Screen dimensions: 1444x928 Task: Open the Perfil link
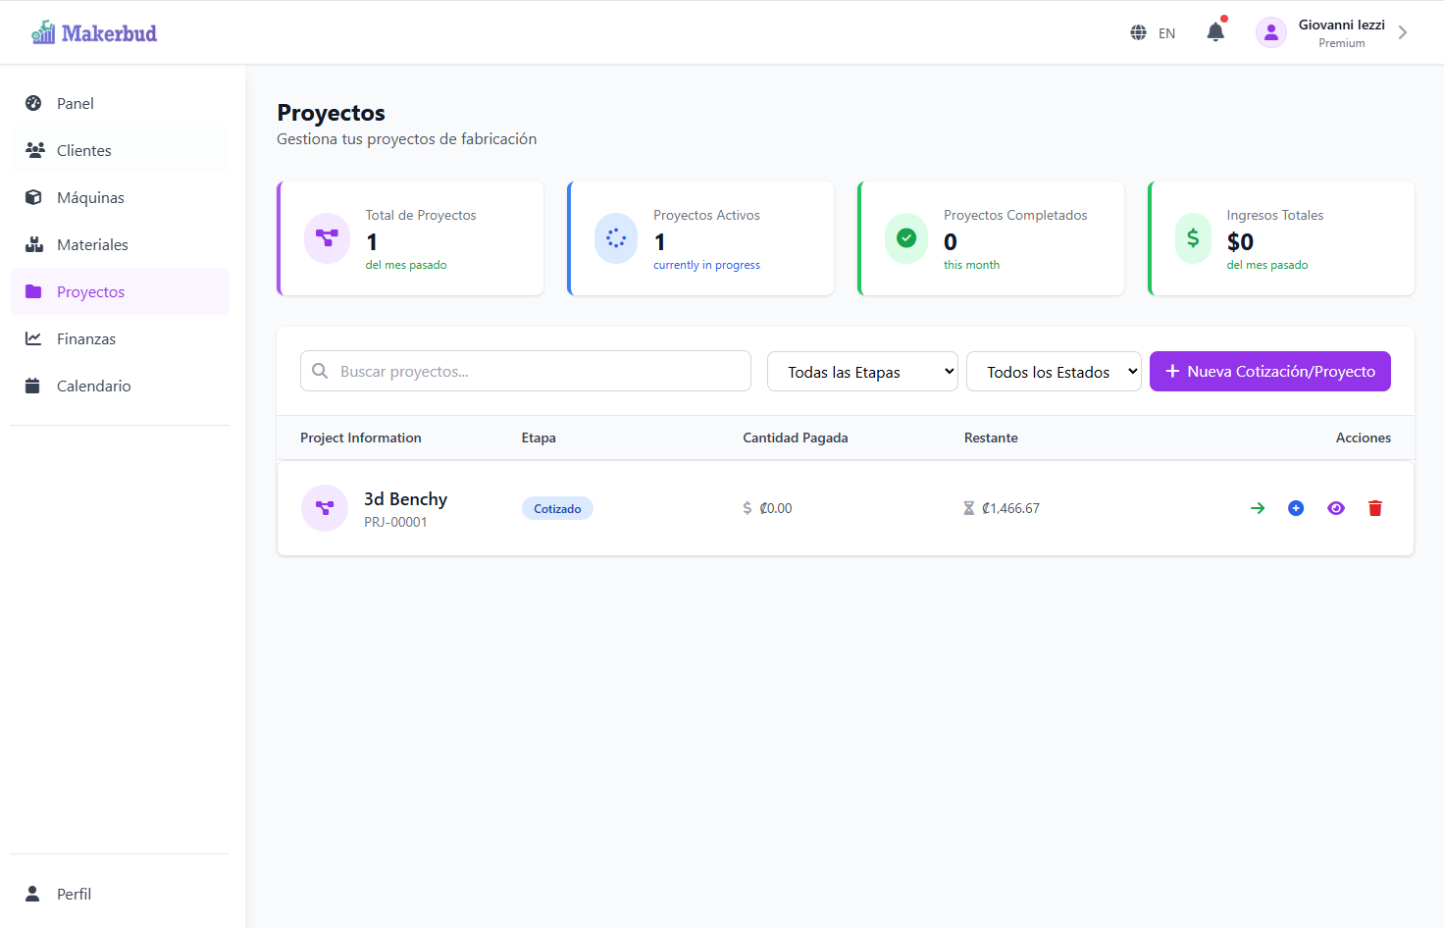pos(74,894)
